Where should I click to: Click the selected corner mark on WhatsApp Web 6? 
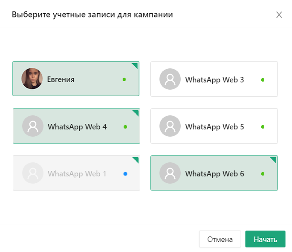pos(274,159)
